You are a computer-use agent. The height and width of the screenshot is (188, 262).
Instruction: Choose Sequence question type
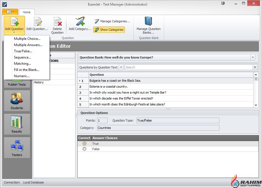[x=27, y=57]
